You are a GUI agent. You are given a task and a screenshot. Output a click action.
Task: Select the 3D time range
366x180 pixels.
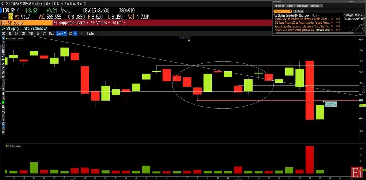click(10, 33)
